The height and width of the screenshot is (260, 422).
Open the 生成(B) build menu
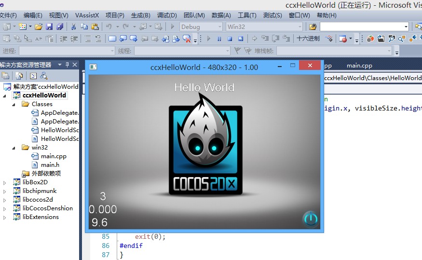point(141,15)
